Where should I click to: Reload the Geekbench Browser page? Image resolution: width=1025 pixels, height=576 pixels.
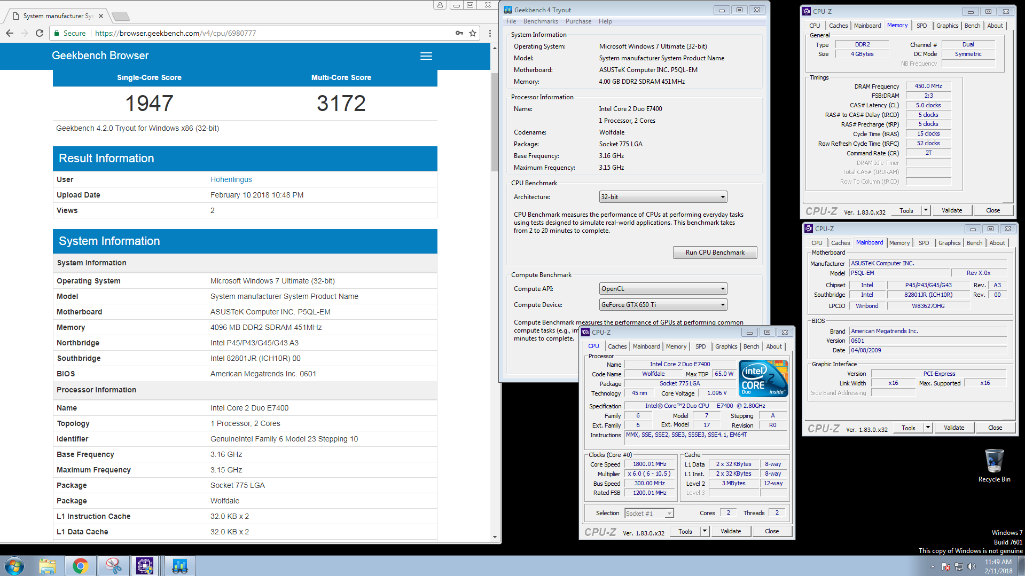[x=40, y=33]
